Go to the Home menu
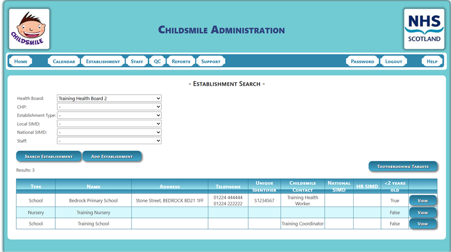This screenshot has height=252, width=451. pos(21,61)
